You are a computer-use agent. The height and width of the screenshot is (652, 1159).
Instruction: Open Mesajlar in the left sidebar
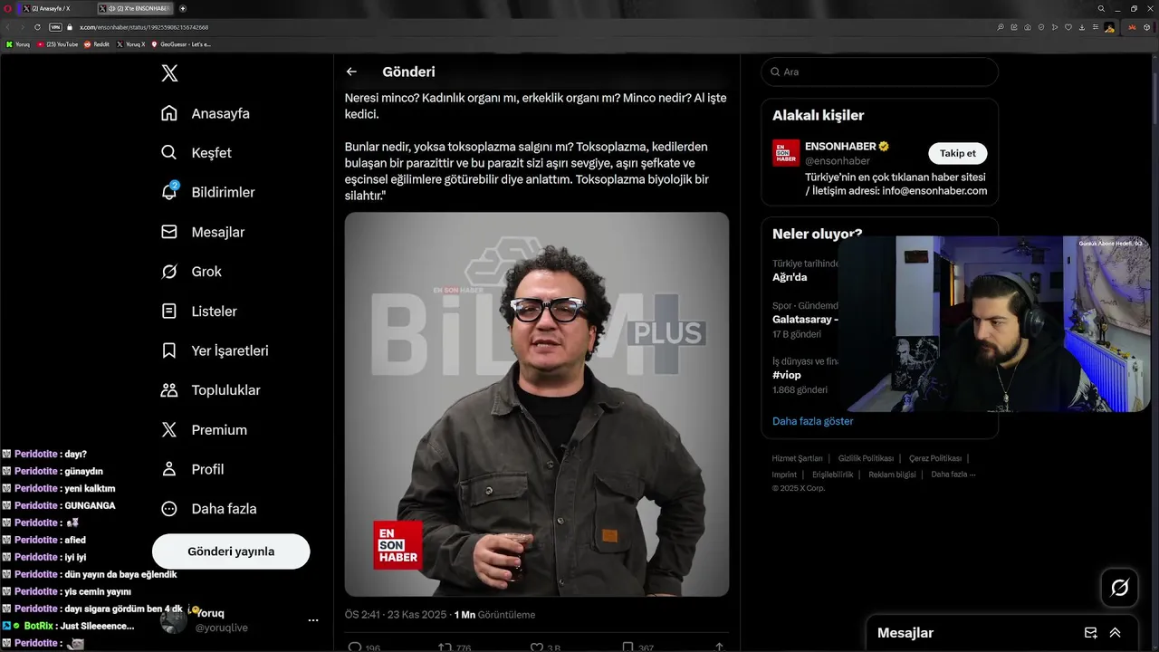tap(203, 232)
